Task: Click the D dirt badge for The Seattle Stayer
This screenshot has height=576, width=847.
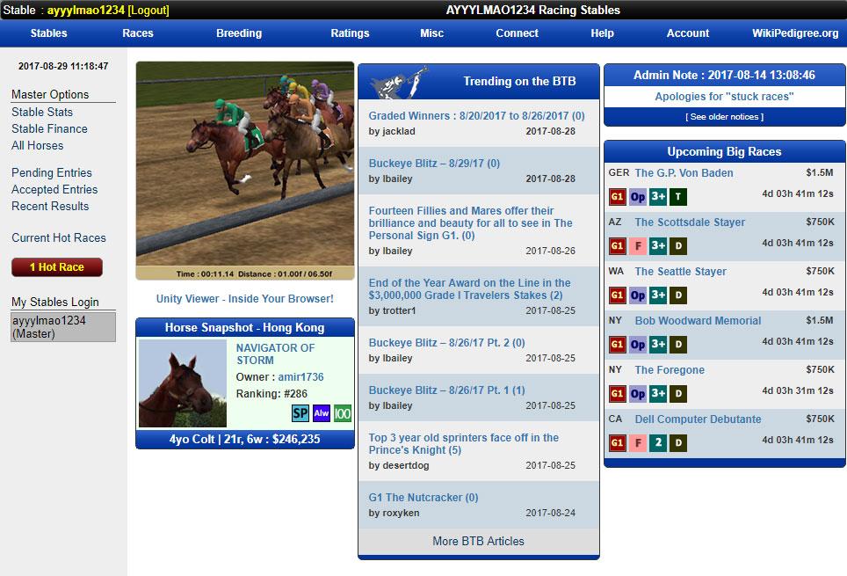Action: click(678, 295)
